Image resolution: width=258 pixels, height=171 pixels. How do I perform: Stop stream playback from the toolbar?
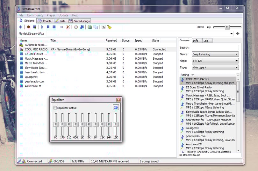[54, 27]
